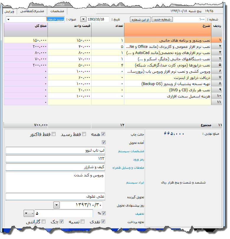
Task: Click the تحویل گیرنده field علی علوی
Action: (x=55, y=197)
